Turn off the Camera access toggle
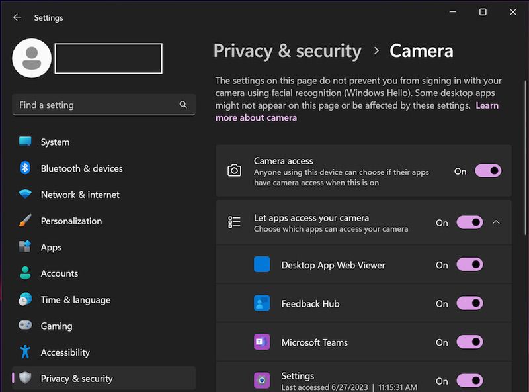The height and width of the screenshot is (392, 529). tap(488, 171)
